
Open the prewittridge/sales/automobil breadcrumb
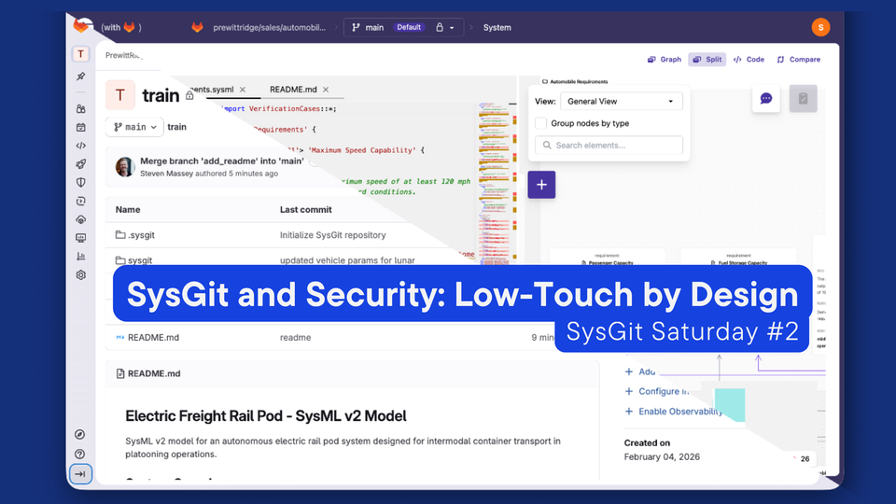269,27
